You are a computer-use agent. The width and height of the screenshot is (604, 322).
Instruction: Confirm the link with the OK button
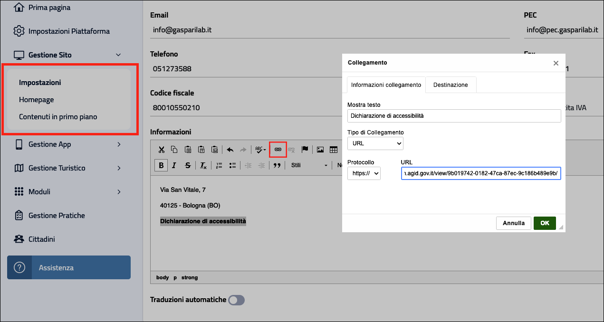(x=545, y=223)
